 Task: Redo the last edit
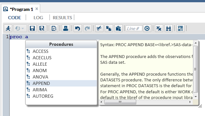87,28
